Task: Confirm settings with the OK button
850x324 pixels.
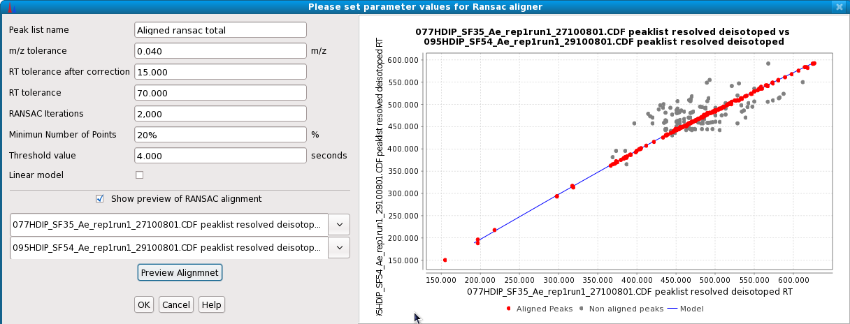Action: point(144,304)
